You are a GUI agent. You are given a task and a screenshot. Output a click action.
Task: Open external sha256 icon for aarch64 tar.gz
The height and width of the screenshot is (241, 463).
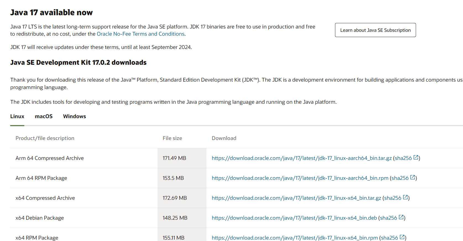416,158
